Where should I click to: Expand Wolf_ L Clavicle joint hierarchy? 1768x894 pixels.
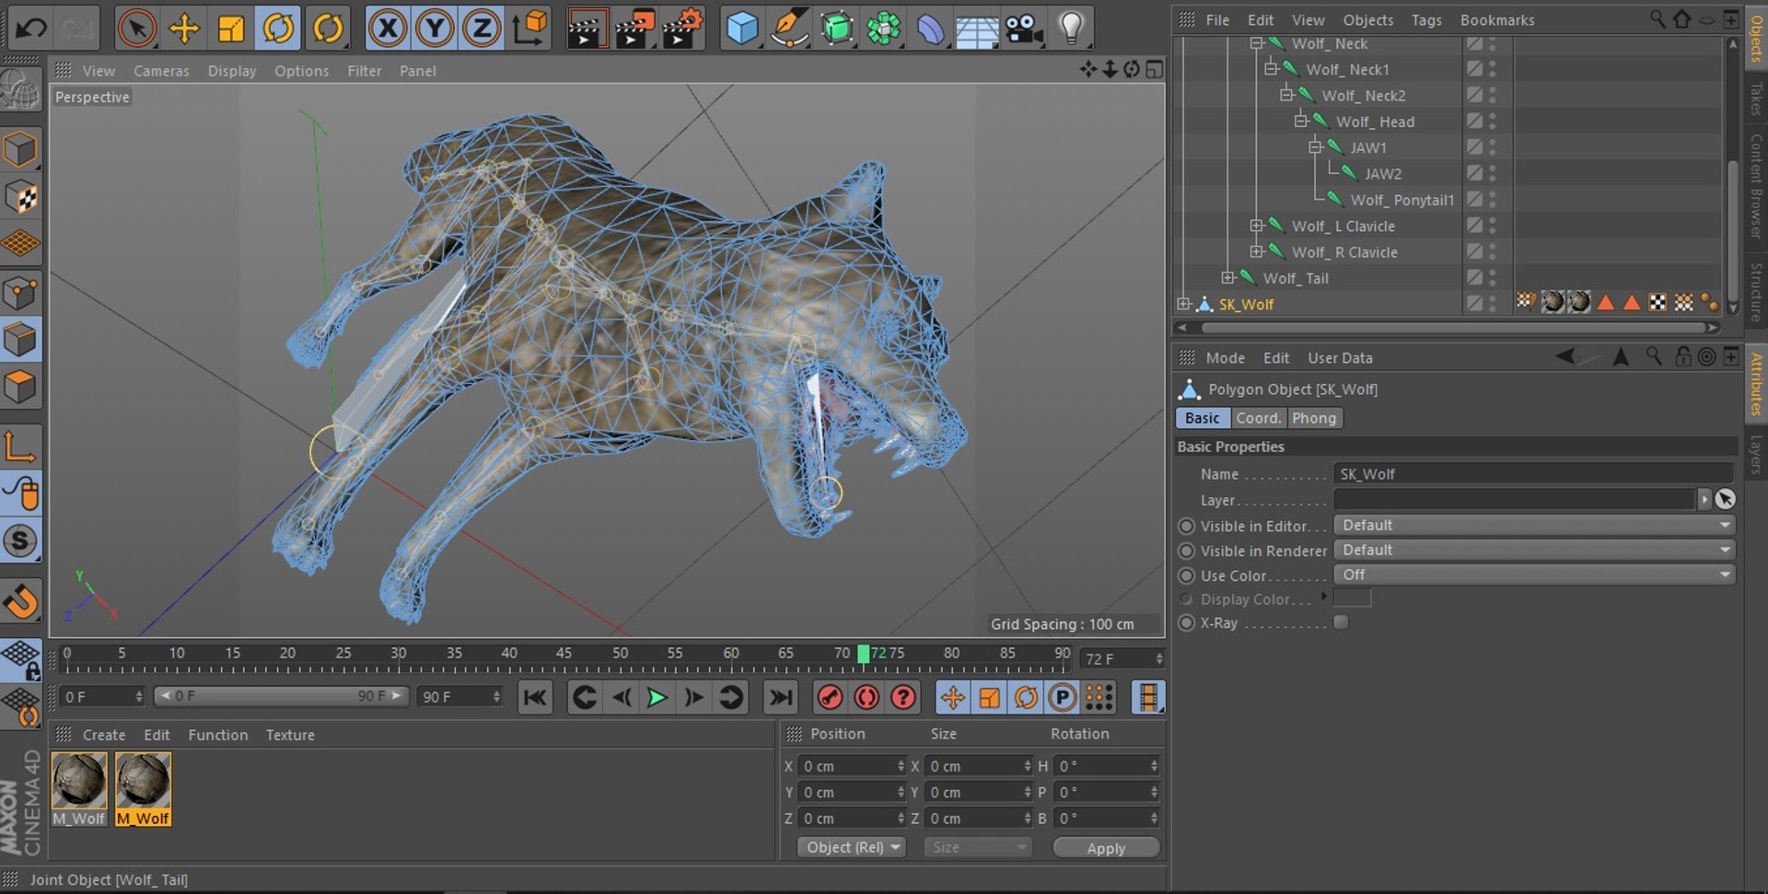click(1256, 226)
